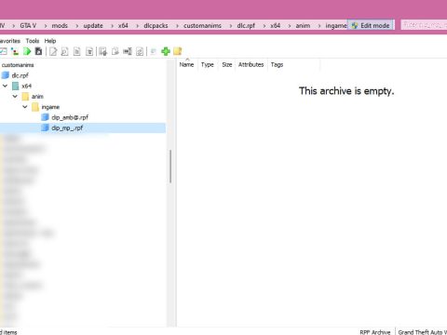Click the teal x64 folder icon in the tree
The height and width of the screenshot is (335, 447).
[x=16, y=86]
